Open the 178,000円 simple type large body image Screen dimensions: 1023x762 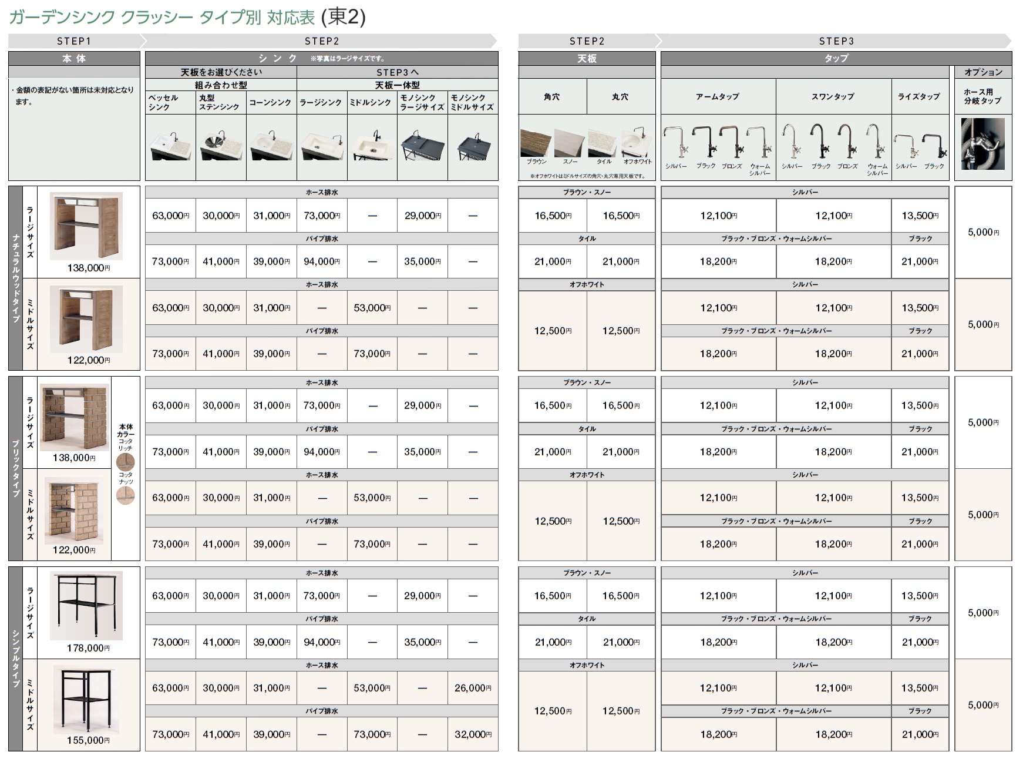coord(86,606)
